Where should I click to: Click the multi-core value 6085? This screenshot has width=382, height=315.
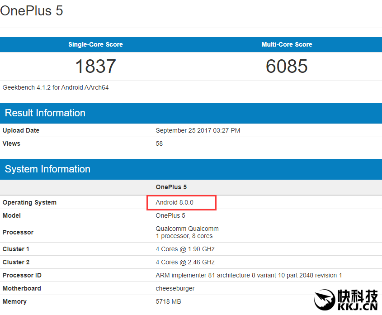coord(287,67)
